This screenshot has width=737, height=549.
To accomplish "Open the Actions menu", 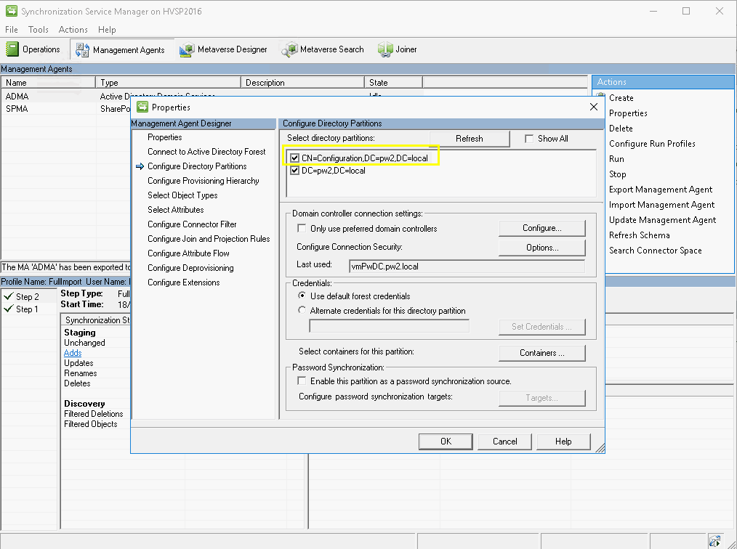I will click(x=73, y=30).
